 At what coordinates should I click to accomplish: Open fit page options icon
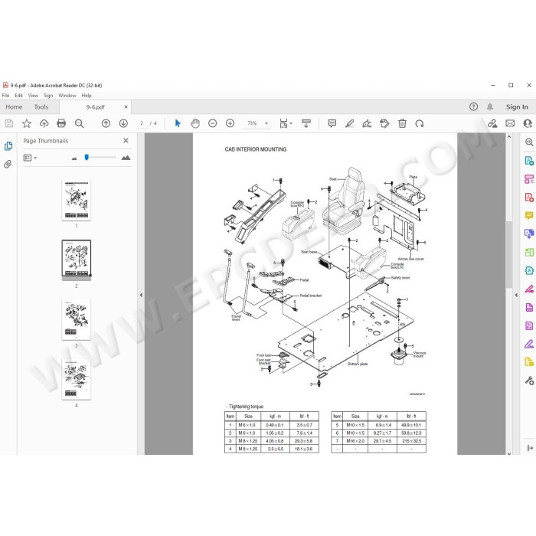(x=286, y=123)
